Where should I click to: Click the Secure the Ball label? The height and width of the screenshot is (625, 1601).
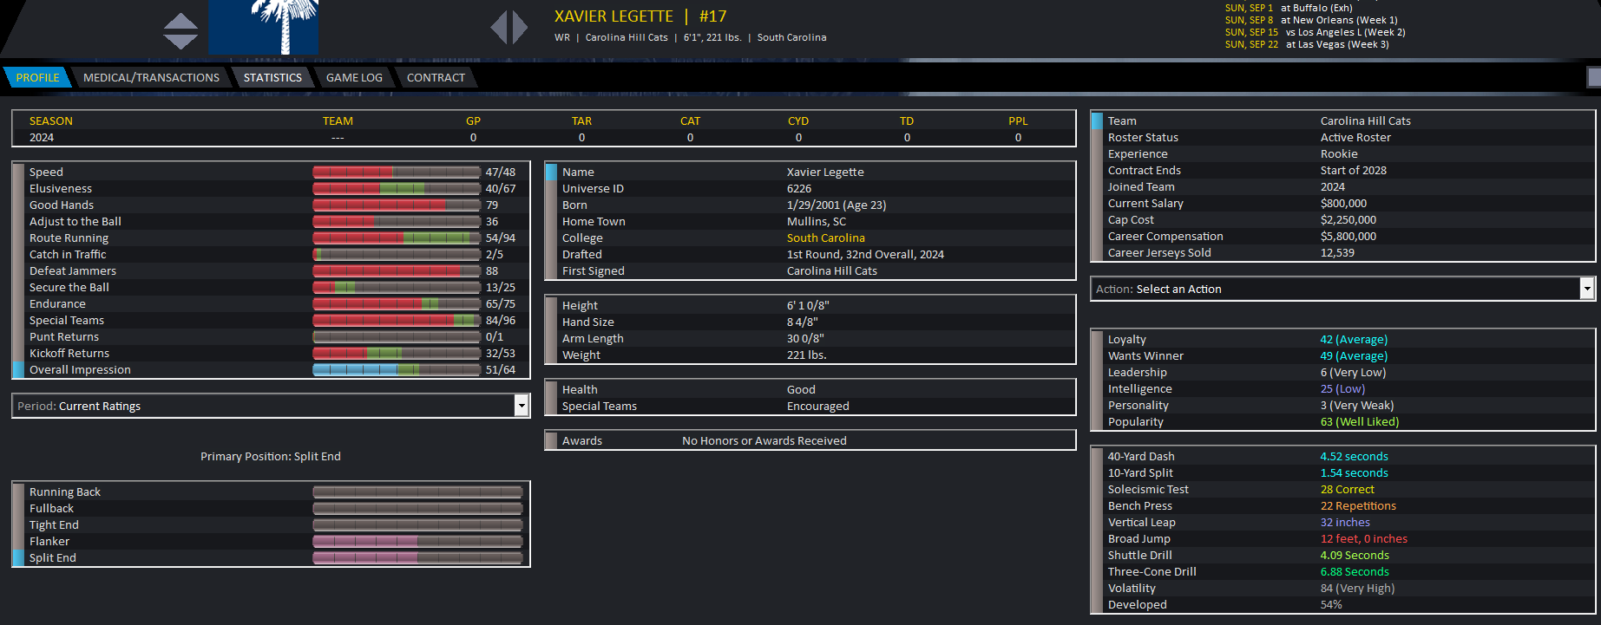(x=69, y=287)
